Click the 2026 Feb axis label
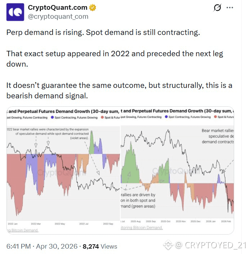The height and width of the screenshot is (254, 250). click(x=226, y=221)
